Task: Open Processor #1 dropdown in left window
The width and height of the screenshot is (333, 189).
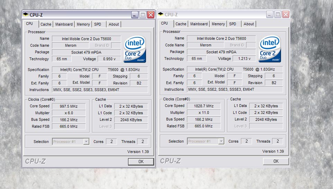Action: [86, 142]
